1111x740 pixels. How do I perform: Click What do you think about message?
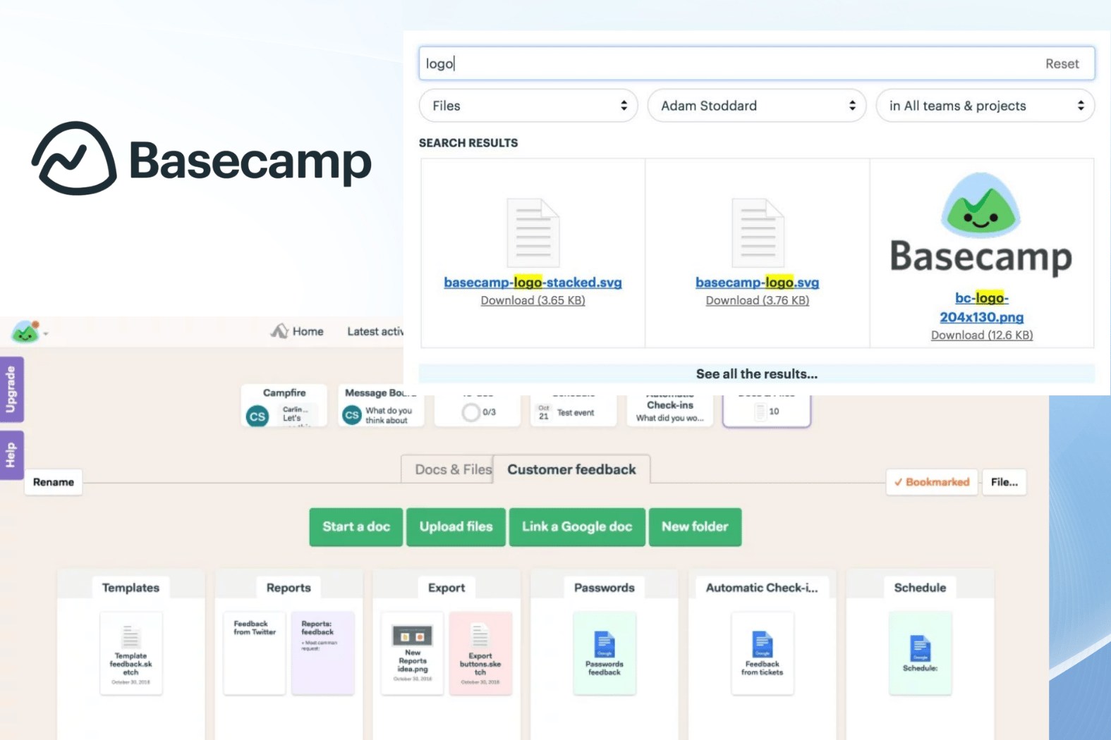coord(389,415)
